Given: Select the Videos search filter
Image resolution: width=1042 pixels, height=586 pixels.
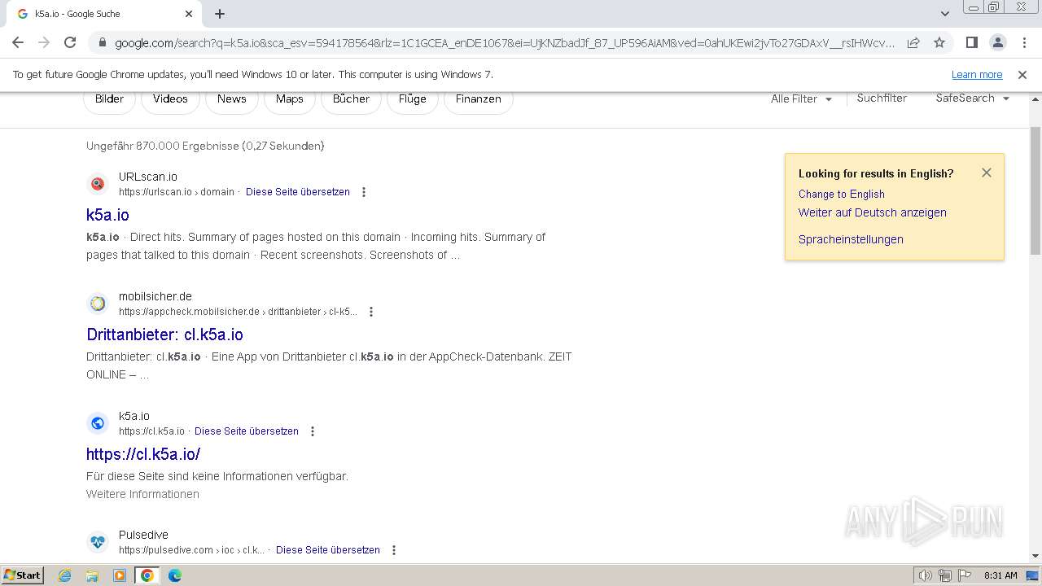Looking at the screenshot, I should pos(170,98).
